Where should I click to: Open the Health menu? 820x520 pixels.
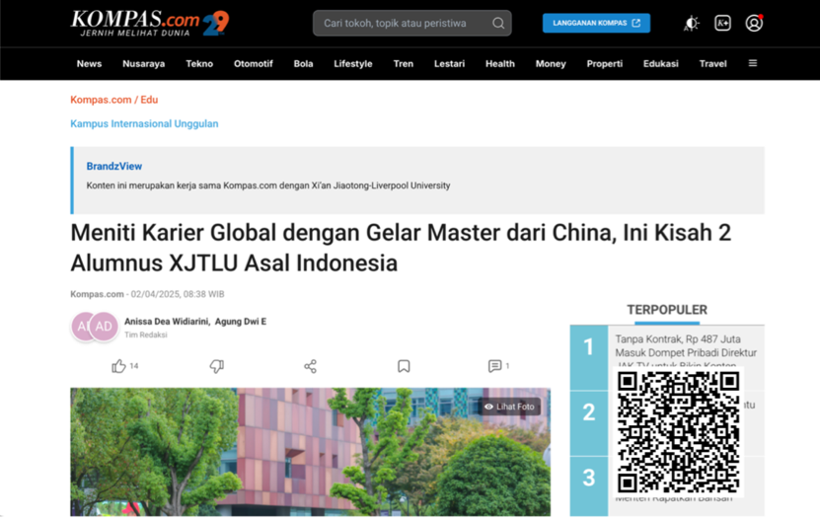(500, 64)
